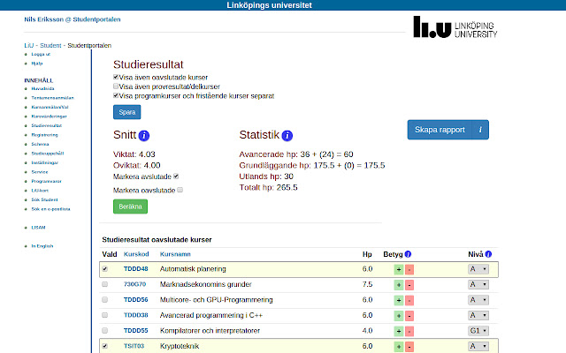Click plus for Multicore- och GPU-Programmering
The width and height of the screenshot is (566, 353).
tap(399, 300)
